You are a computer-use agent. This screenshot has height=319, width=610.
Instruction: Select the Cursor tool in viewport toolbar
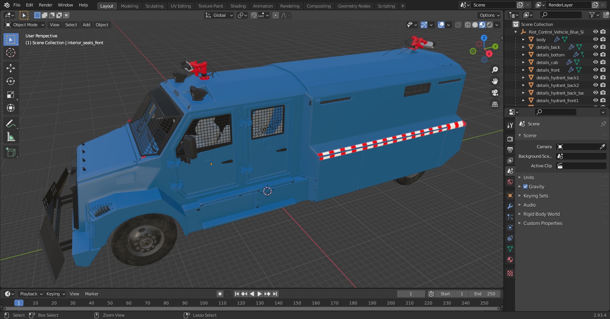(x=11, y=53)
